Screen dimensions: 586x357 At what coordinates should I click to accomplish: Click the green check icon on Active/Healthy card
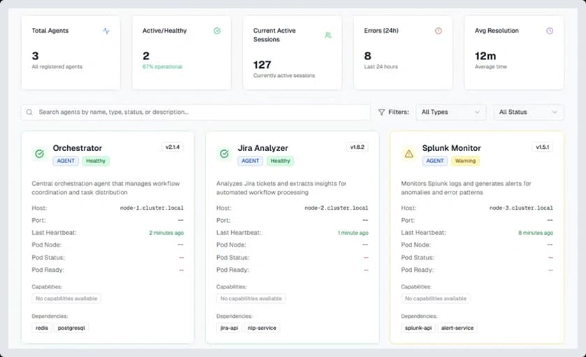[x=217, y=31]
